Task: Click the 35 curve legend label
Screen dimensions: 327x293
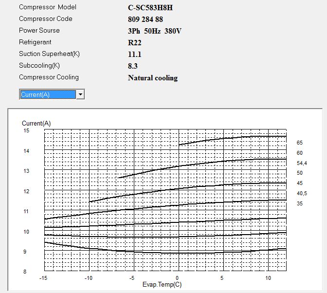Action: pos(300,203)
